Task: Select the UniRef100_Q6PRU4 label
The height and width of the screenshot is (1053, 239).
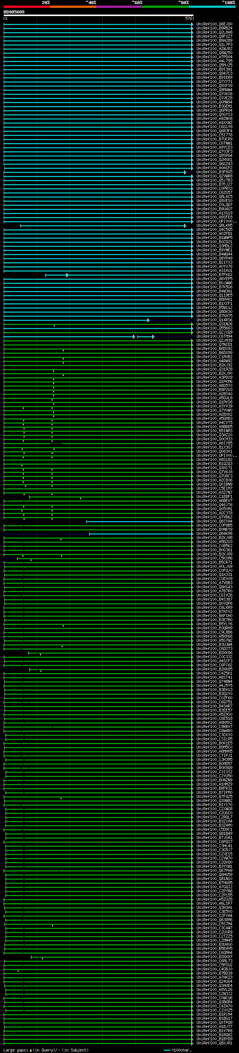Action: click(x=214, y=110)
